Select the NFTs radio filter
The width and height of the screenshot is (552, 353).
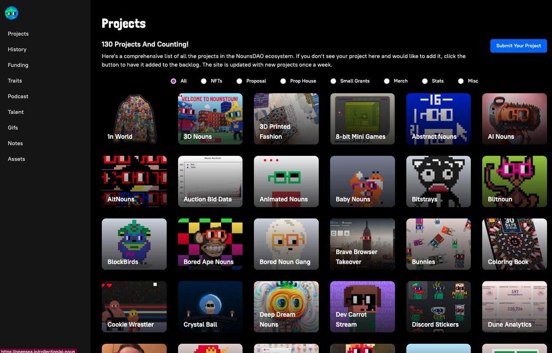pos(204,81)
